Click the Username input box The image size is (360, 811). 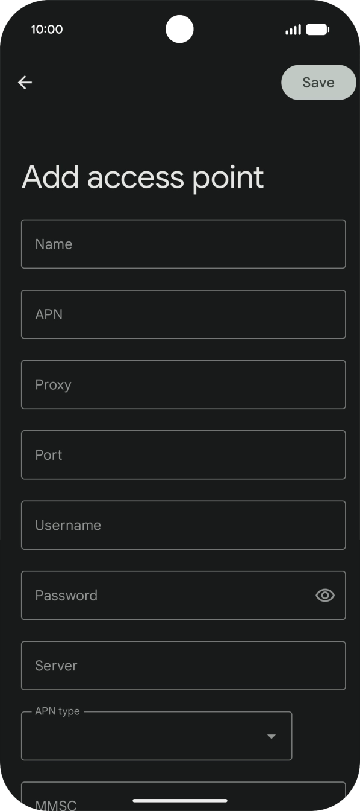coord(184,525)
